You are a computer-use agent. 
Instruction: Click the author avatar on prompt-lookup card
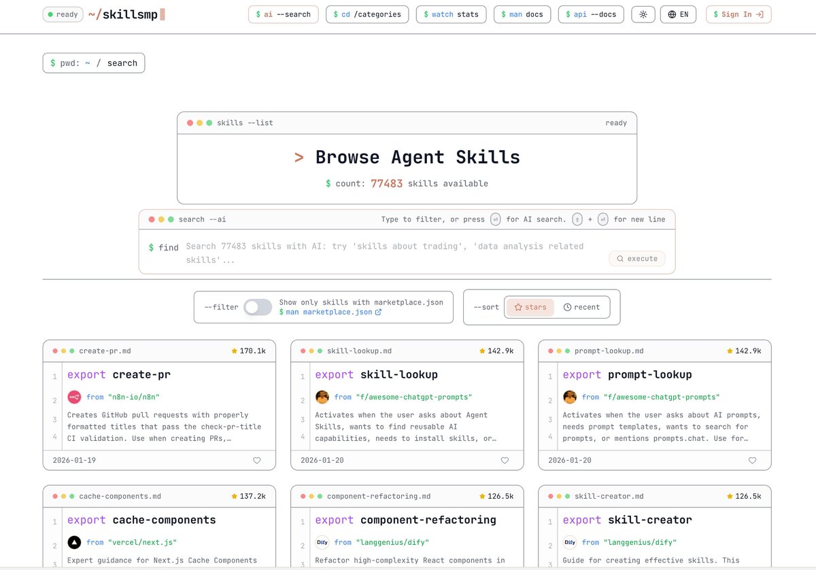(x=570, y=397)
